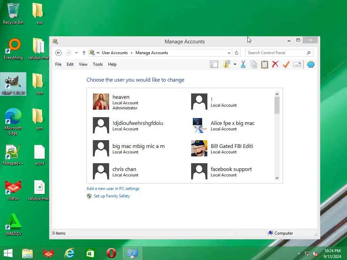Open Opera browser from taskbar
The image size is (347, 260).
(111, 253)
